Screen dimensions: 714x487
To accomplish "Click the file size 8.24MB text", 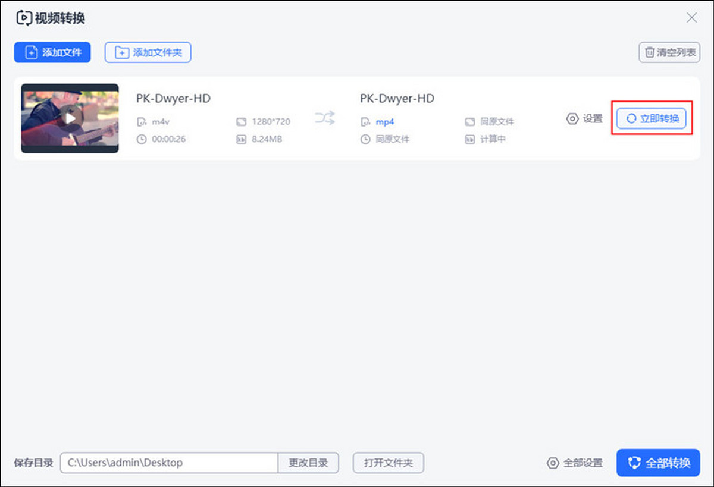I will click(x=267, y=139).
